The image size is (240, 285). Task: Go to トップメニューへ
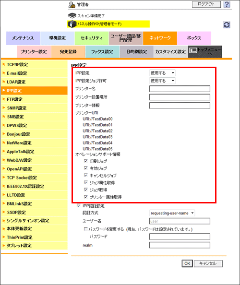pyautogui.click(x=205, y=52)
